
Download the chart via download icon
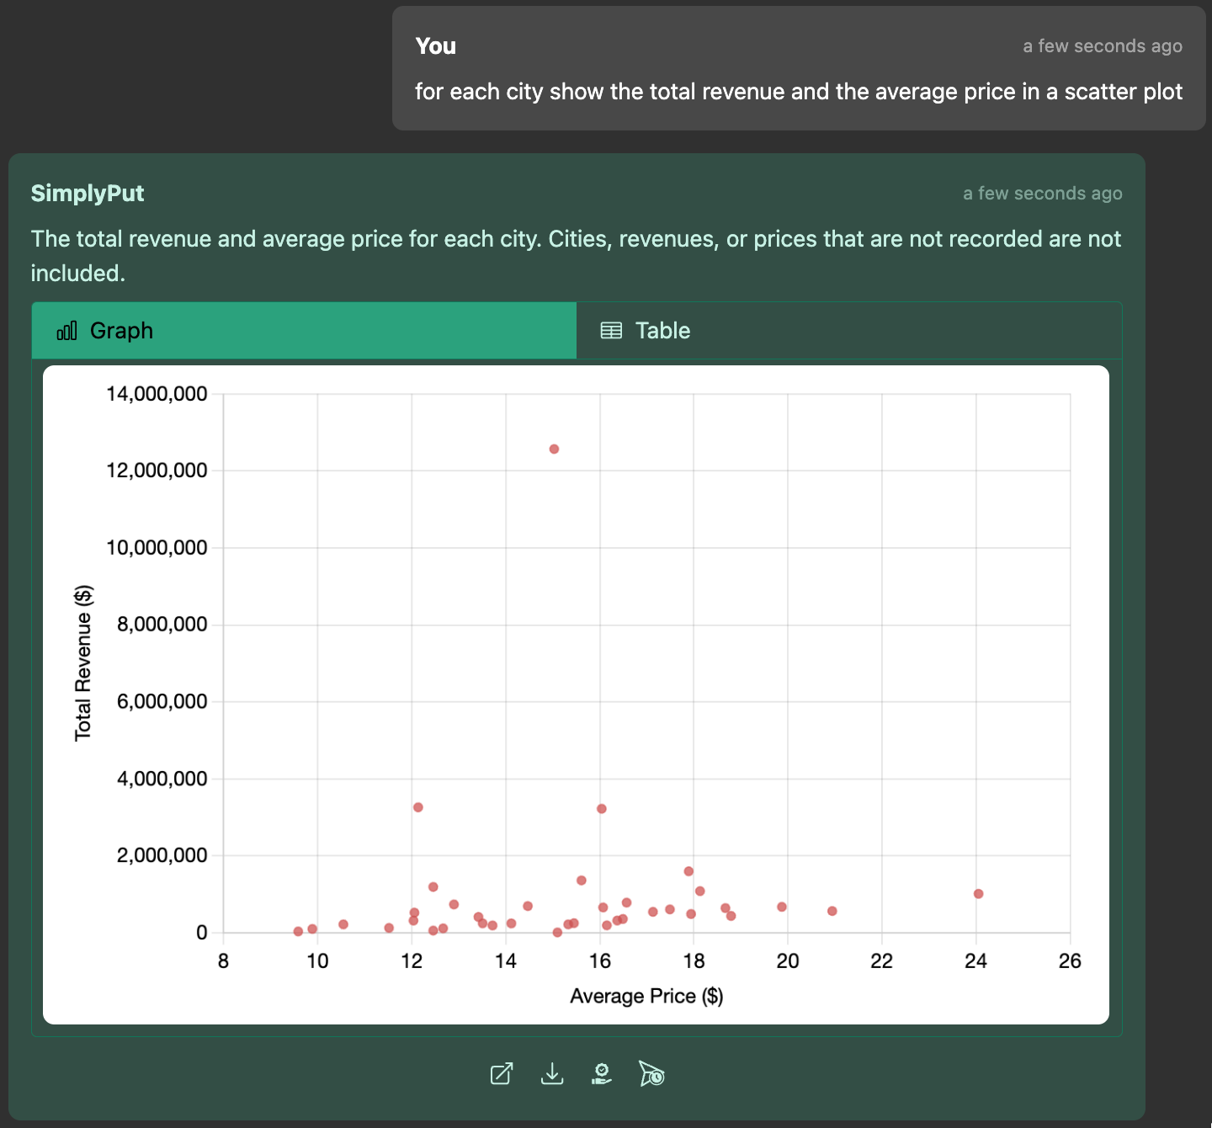pyautogui.click(x=552, y=1074)
